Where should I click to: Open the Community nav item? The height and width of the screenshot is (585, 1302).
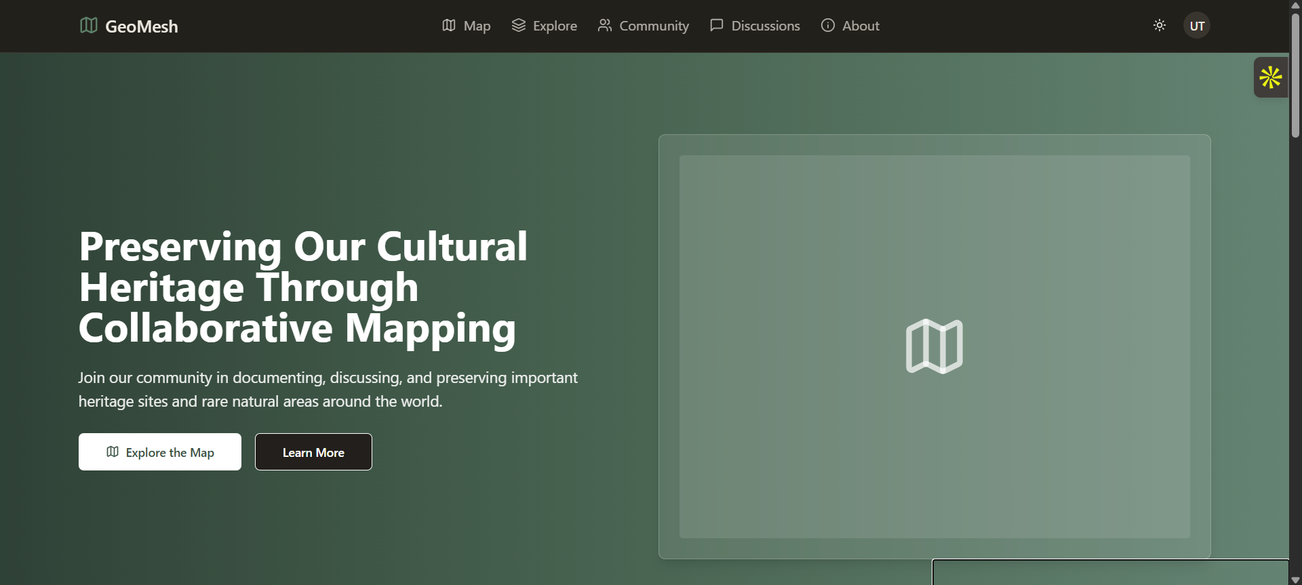[x=643, y=26]
